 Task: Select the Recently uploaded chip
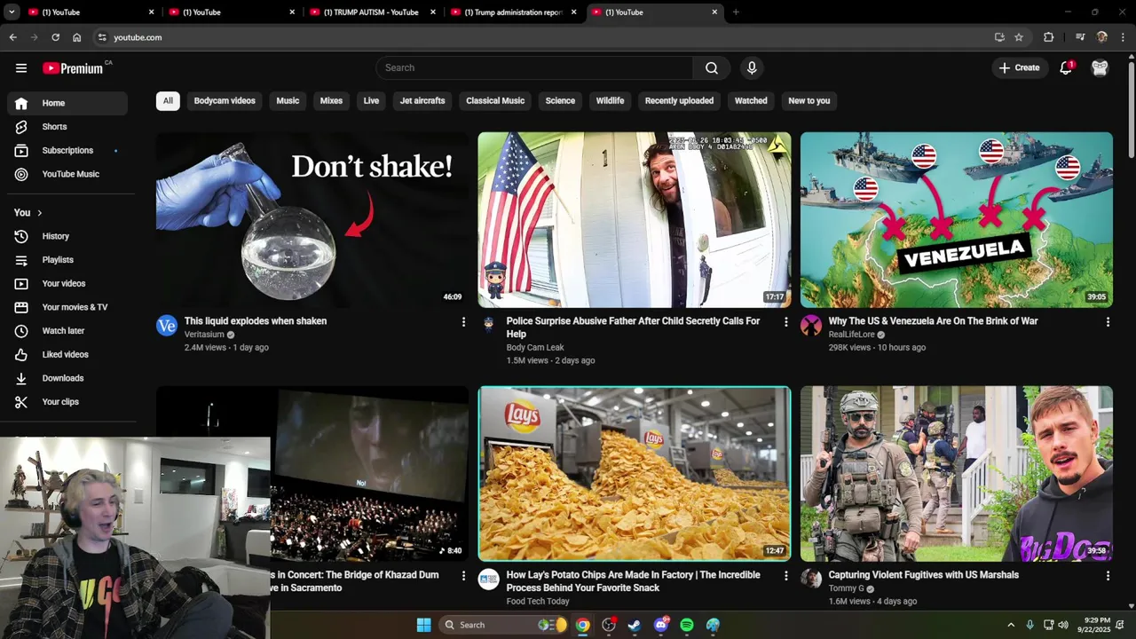[x=679, y=100]
